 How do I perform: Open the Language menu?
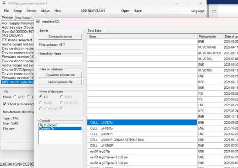(x=197, y=11)
